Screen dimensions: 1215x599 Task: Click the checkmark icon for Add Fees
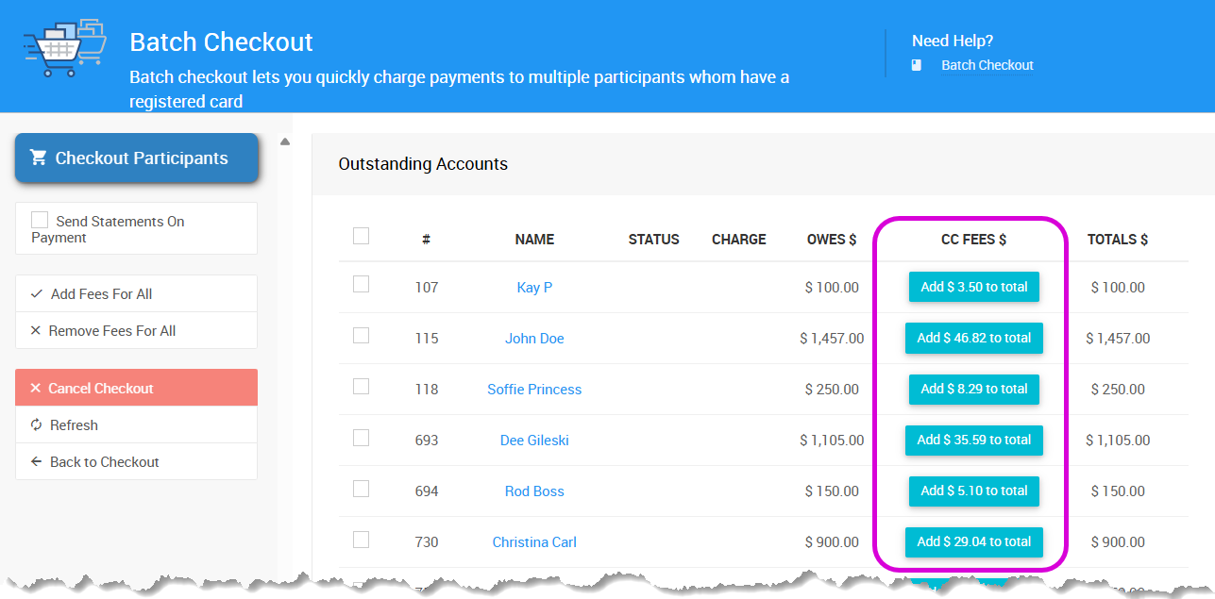[x=37, y=294]
